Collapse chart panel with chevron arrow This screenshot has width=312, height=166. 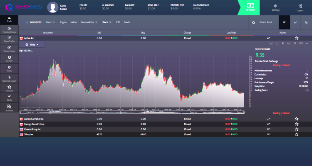coord(307,43)
